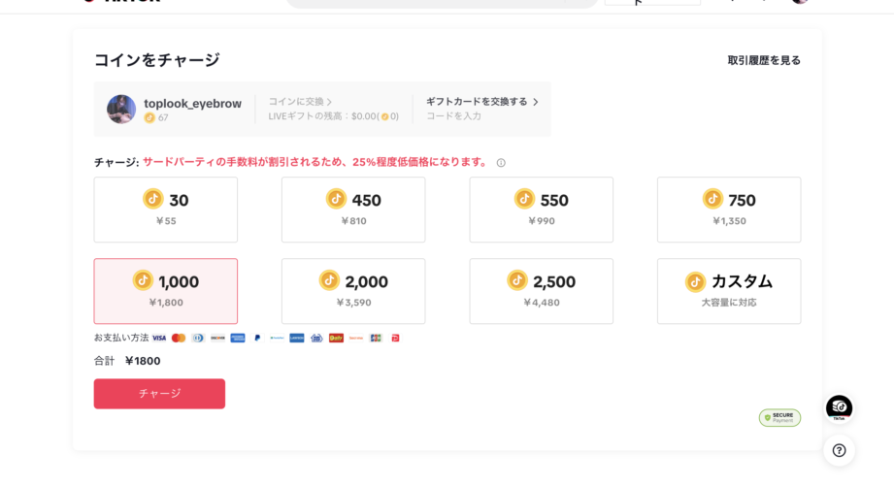This screenshot has height=486, width=894.
Task: Click the Secure Payment badge
Action: [779, 418]
